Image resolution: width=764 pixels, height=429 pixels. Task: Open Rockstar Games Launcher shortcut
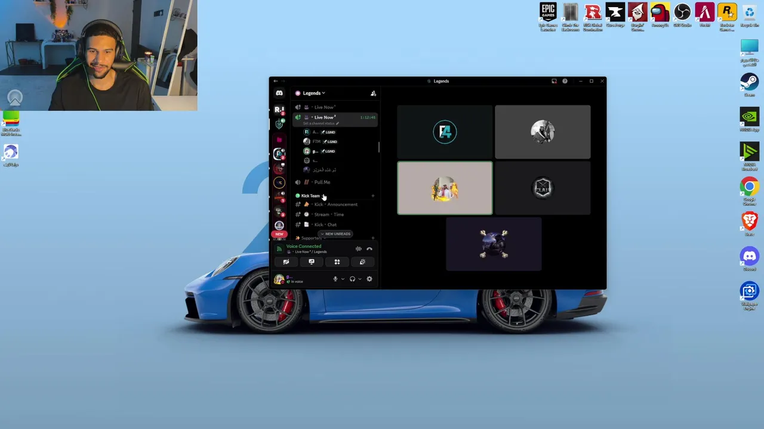[727, 16]
